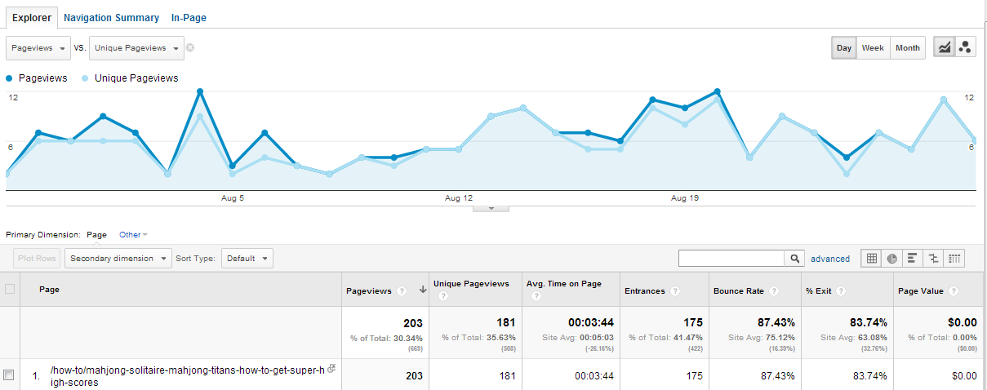The image size is (987, 390).
Task: Switch to the In-Page tab
Action: pos(189,17)
